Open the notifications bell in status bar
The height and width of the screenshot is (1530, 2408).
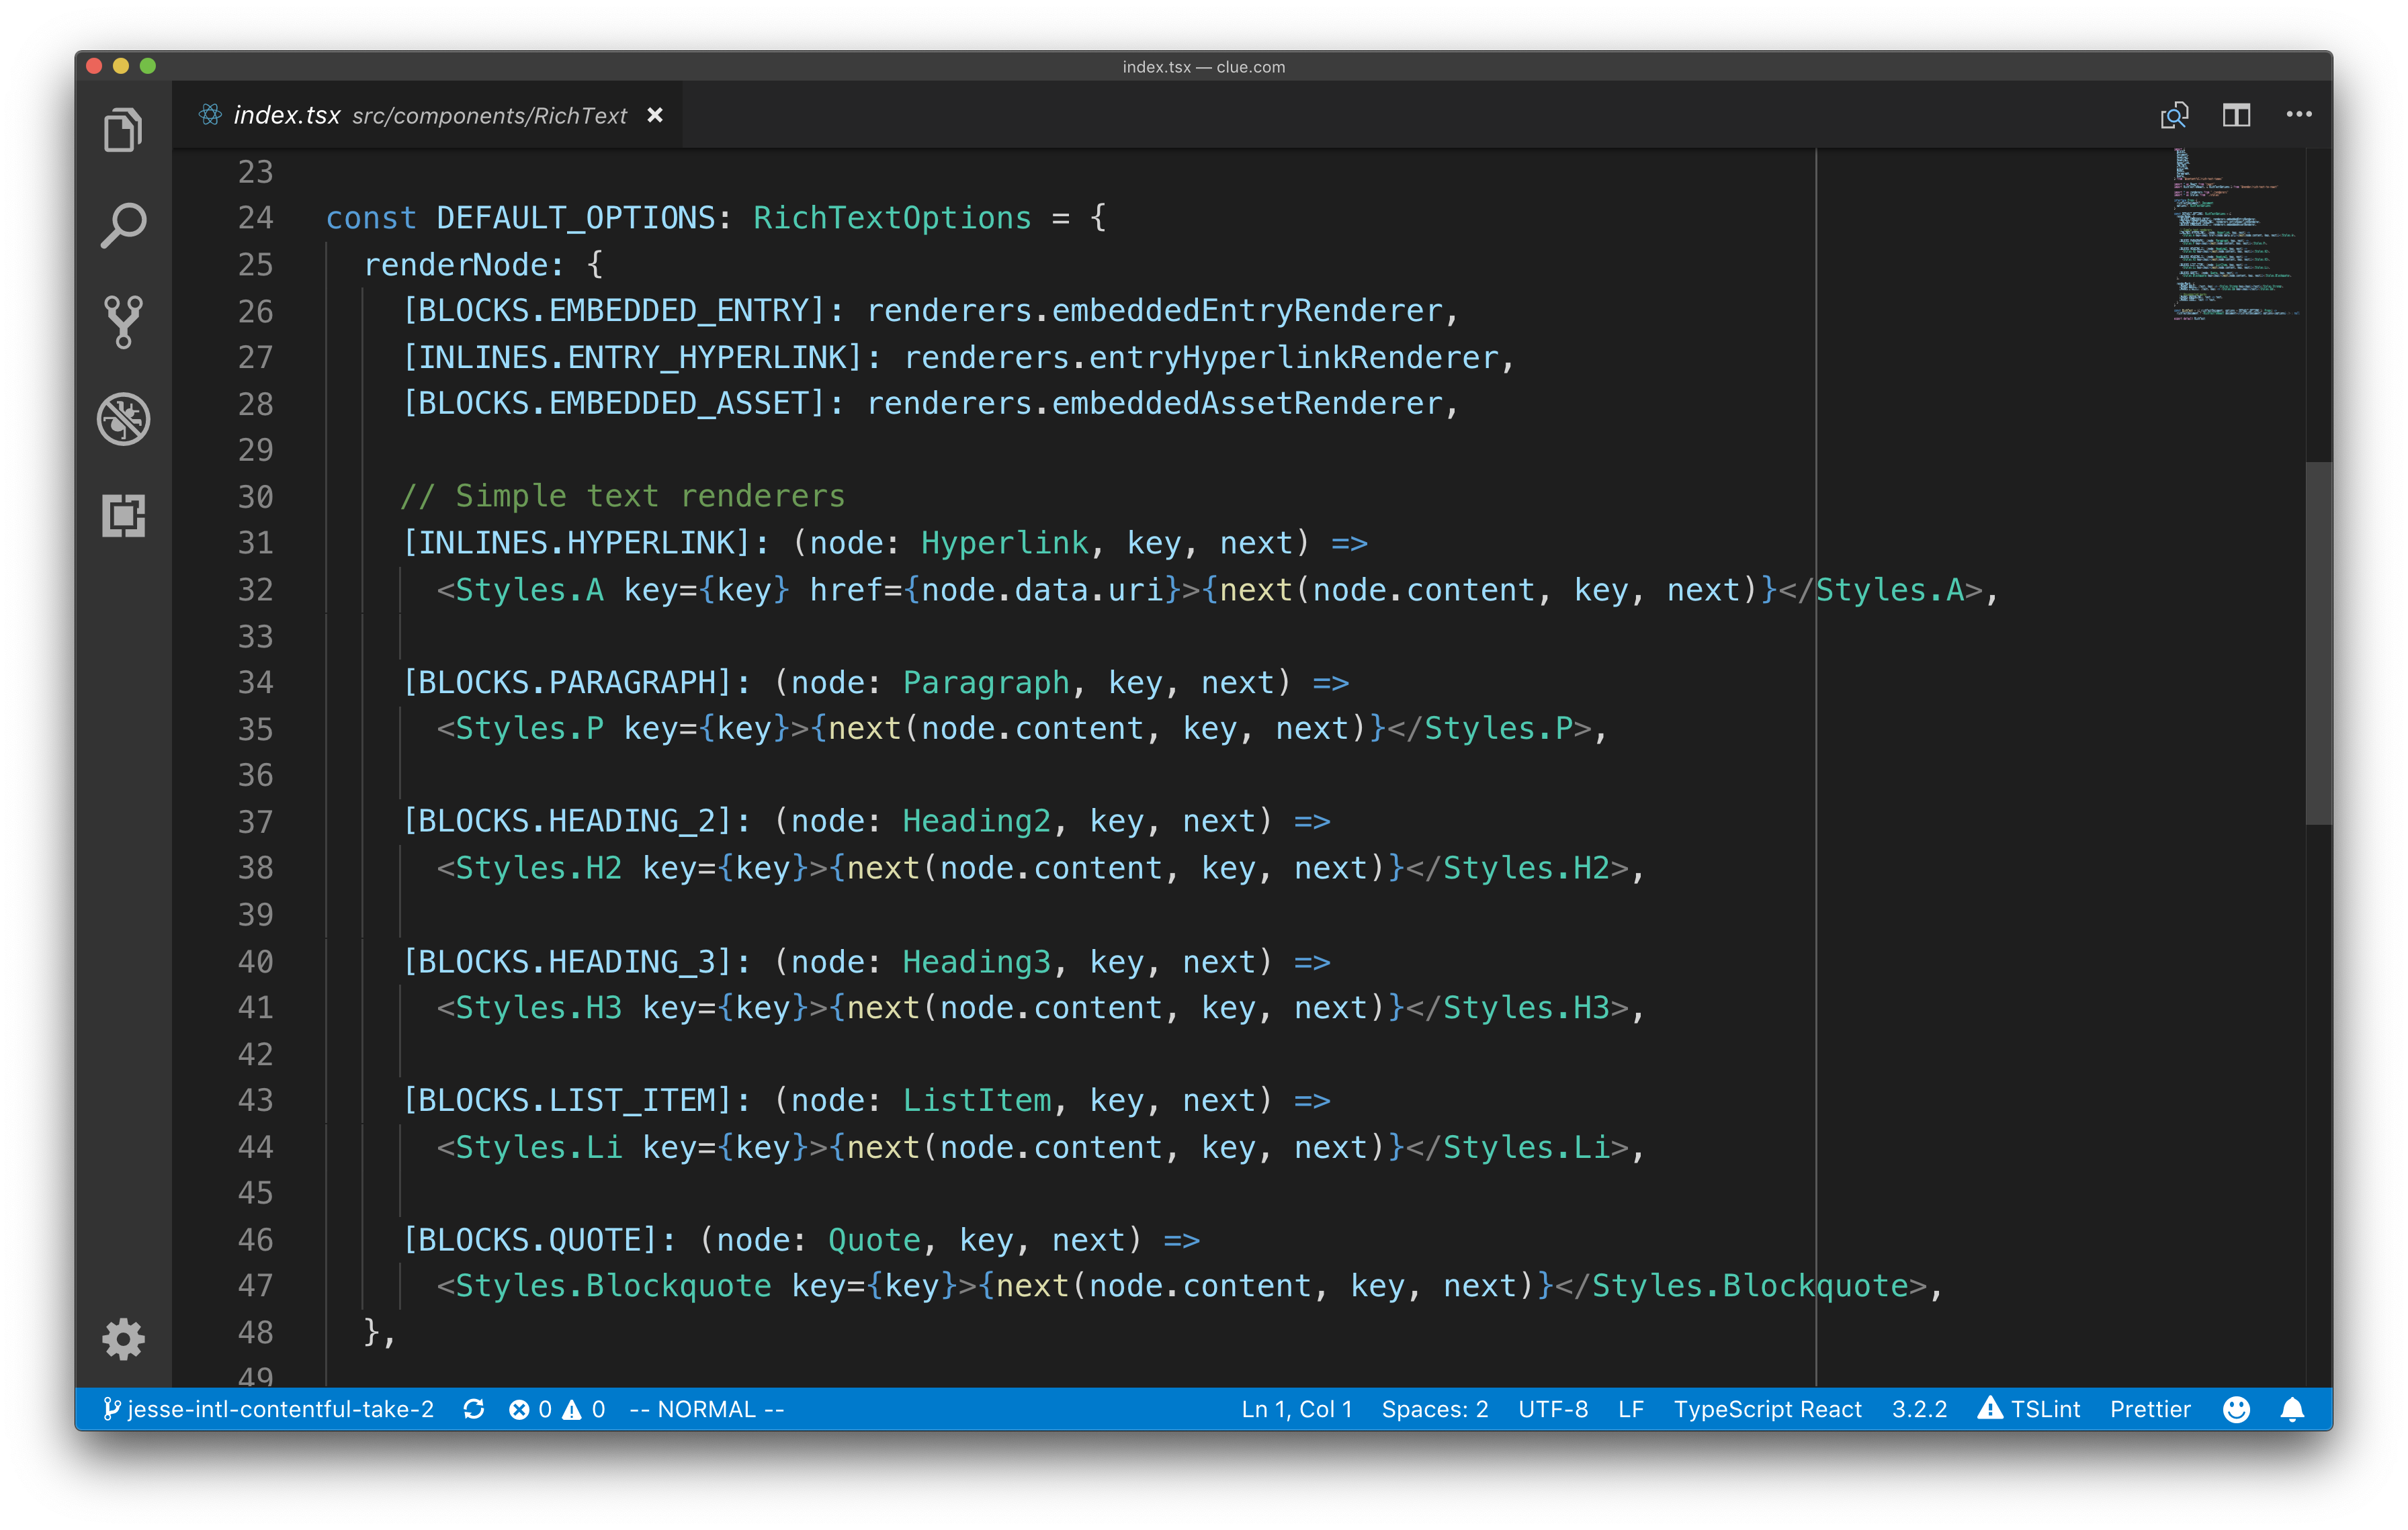click(2292, 1409)
